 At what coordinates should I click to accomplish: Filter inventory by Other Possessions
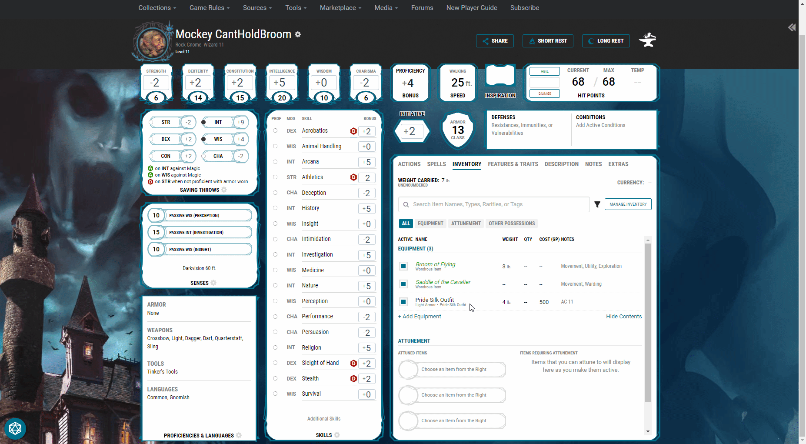click(512, 224)
